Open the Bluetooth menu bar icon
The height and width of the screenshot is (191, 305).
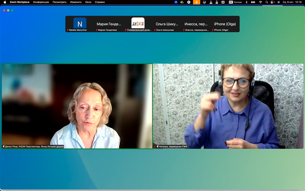click(247, 2)
